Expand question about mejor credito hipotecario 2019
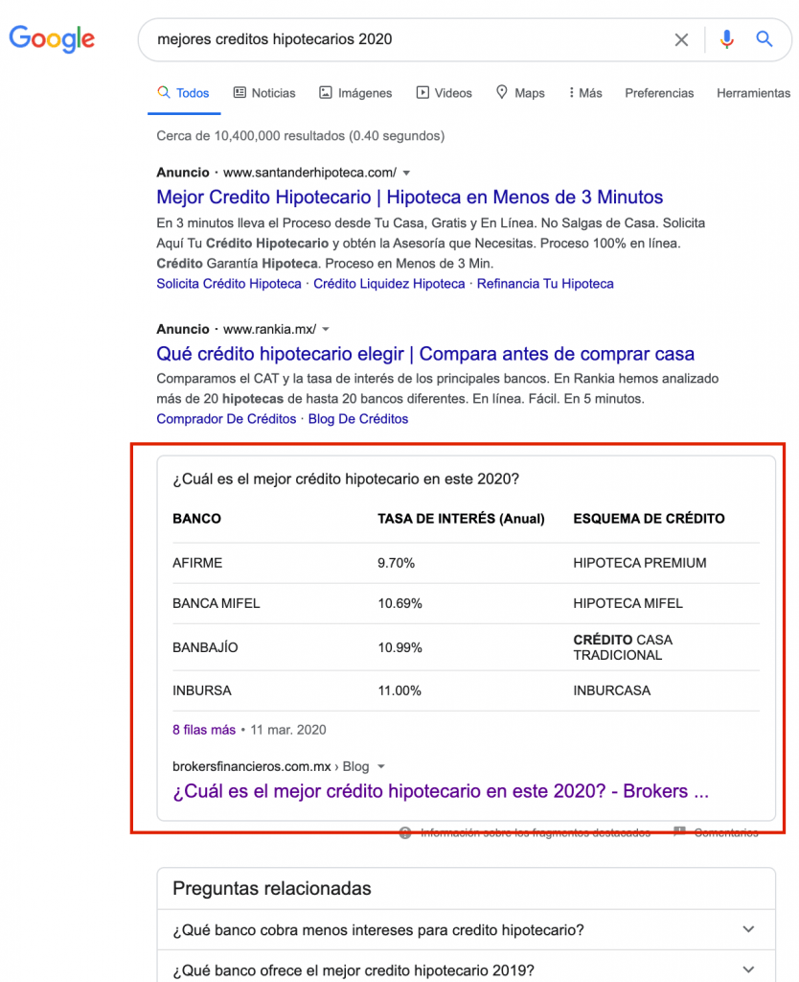799x982 pixels. 467,970
